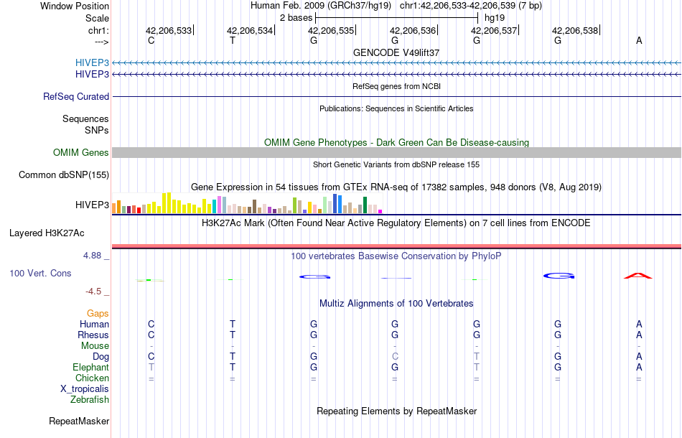This screenshot has height=438, width=682.
Task: Click the Multiz Alignments of 100 Vertebrates title
Action: 396,303
